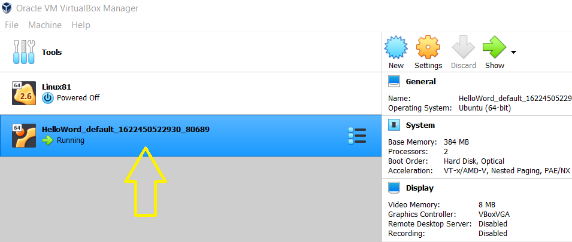Select the Linux81 virtual machine
Viewport: 572px width, 242px height.
click(191, 93)
